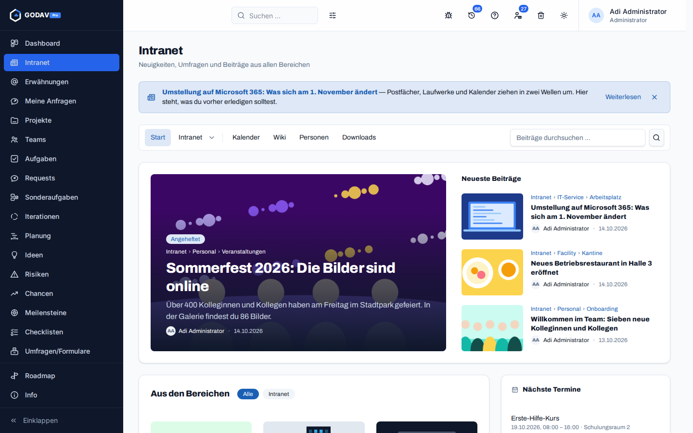This screenshot has width=693, height=433.
Task: Open the Betriebsrestaurant post thumbnail
Action: 492,272
